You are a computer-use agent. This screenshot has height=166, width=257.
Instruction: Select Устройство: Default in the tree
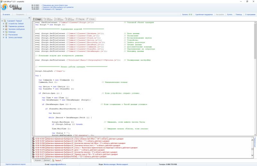pos(16,23)
